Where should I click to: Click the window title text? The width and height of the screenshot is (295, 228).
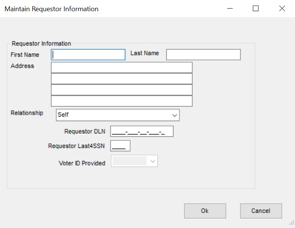pos(51,9)
